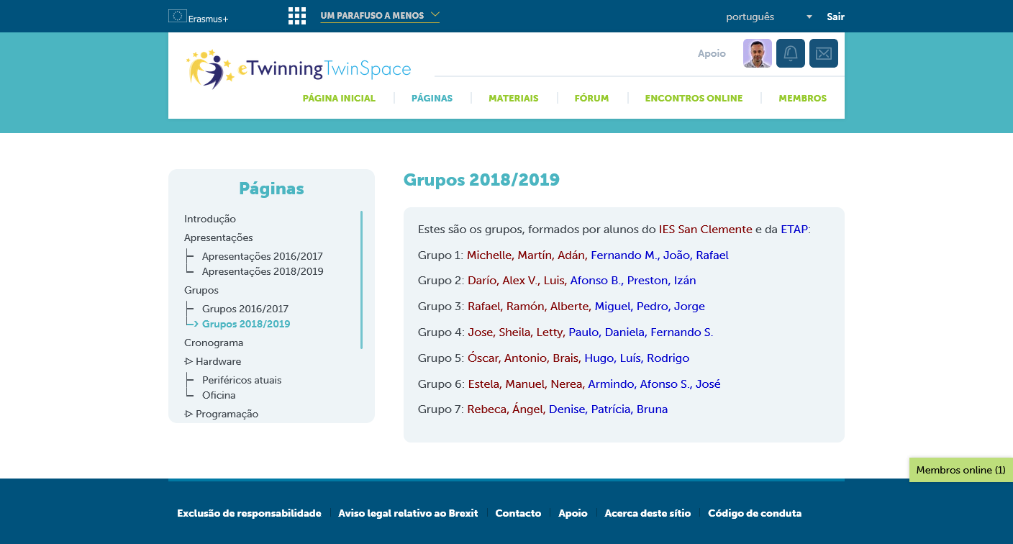The width and height of the screenshot is (1013, 544).
Task: Click Aviso legal relativo ao Brexit link
Action: (x=408, y=513)
